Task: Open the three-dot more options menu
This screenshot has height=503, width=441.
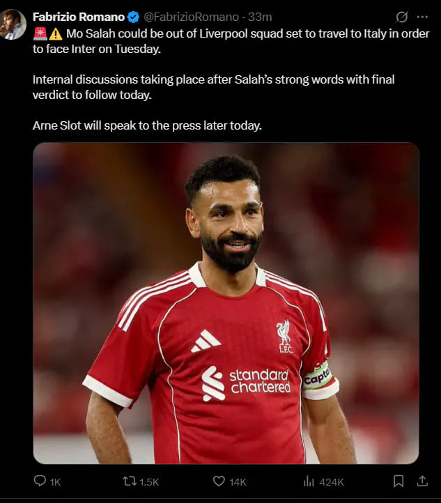Action: (x=422, y=17)
